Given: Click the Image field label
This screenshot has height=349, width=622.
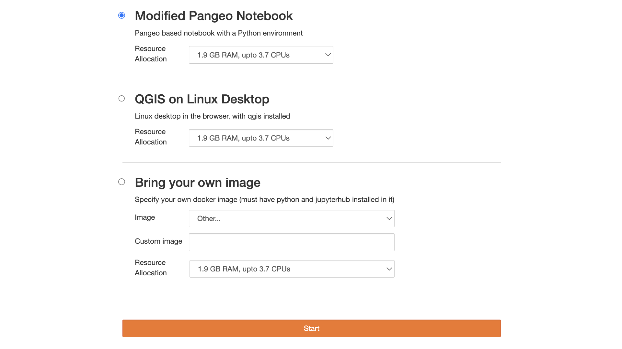Looking at the screenshot, I should click(145, 217).
